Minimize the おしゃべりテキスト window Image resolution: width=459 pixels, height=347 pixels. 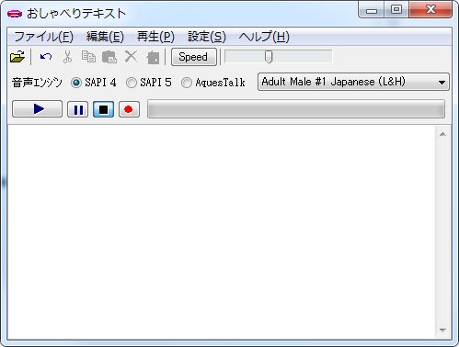pos(372,10)
